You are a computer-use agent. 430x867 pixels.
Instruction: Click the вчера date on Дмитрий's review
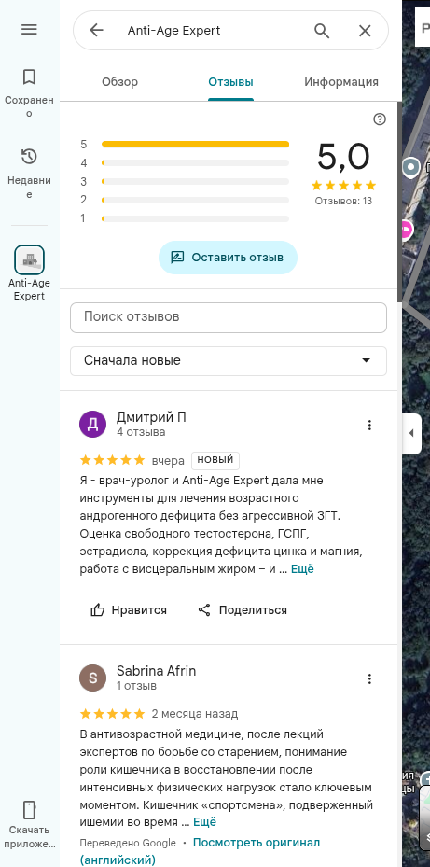click(168, 460)
